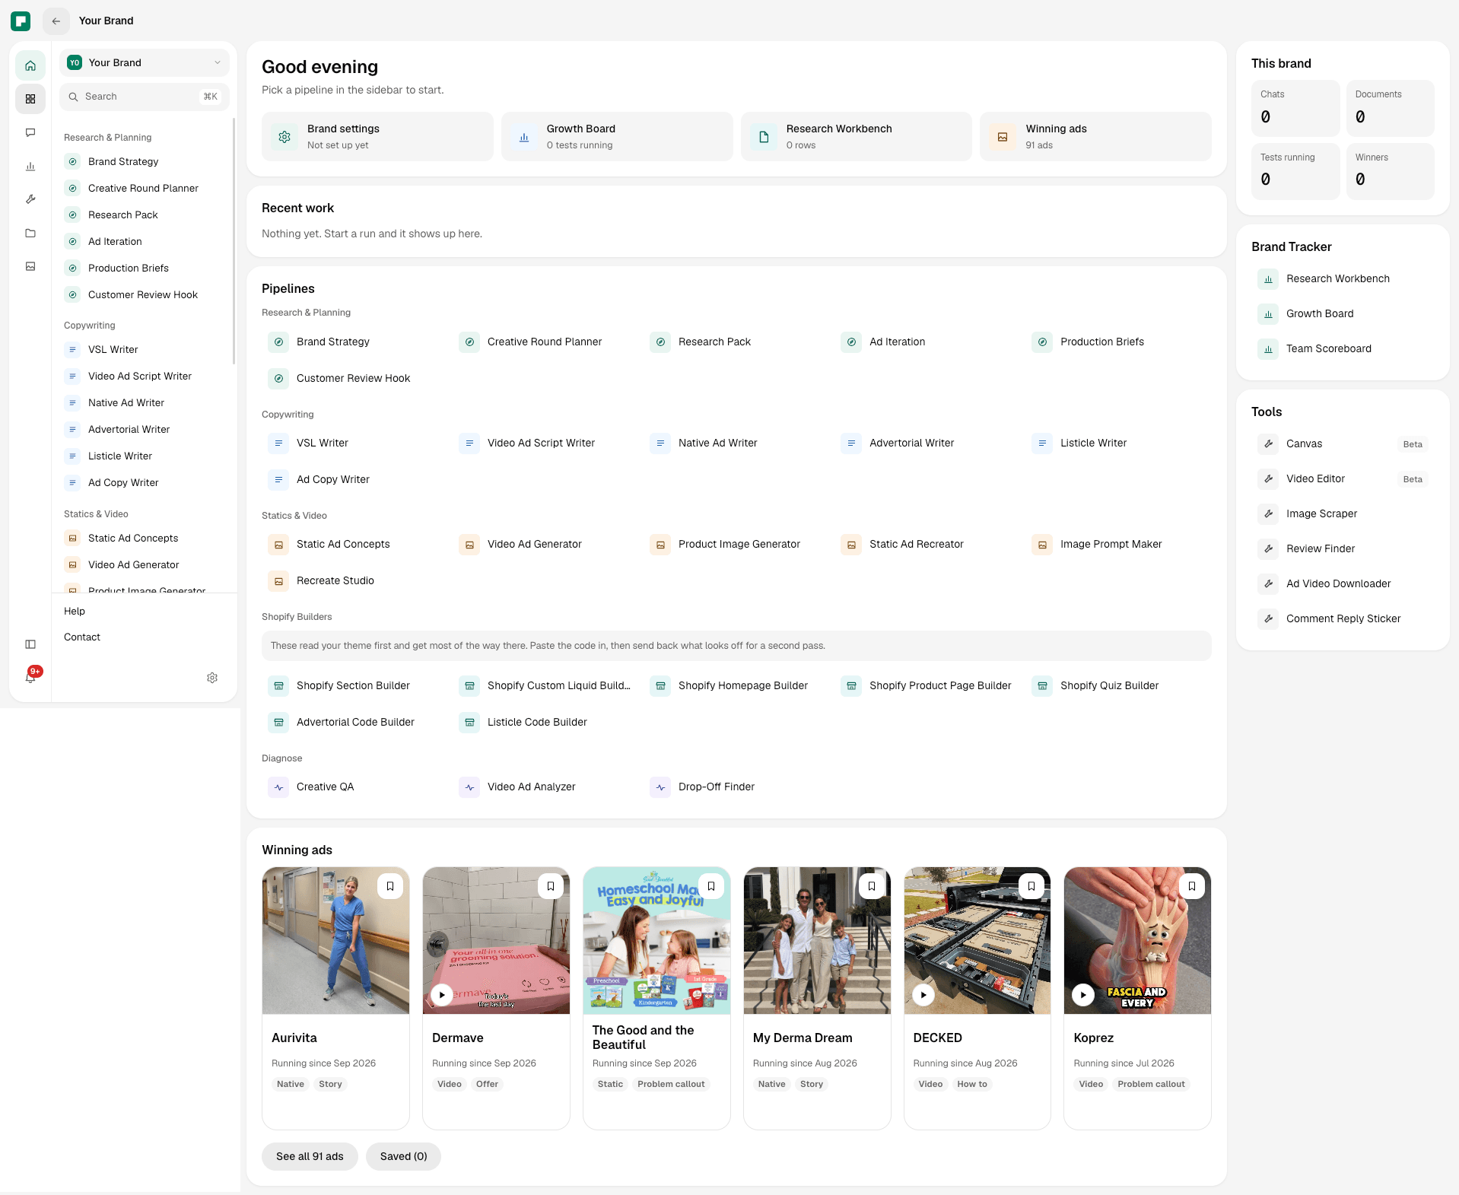Open Video Ad Analyzer
Viewport: 1459px width, 1195px height.
pyautogui.click(x=545, y=787)
